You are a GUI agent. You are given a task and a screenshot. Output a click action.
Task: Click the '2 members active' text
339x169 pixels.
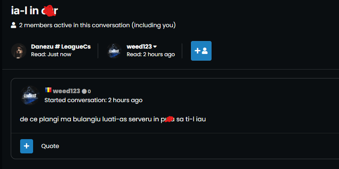point(97,25)
